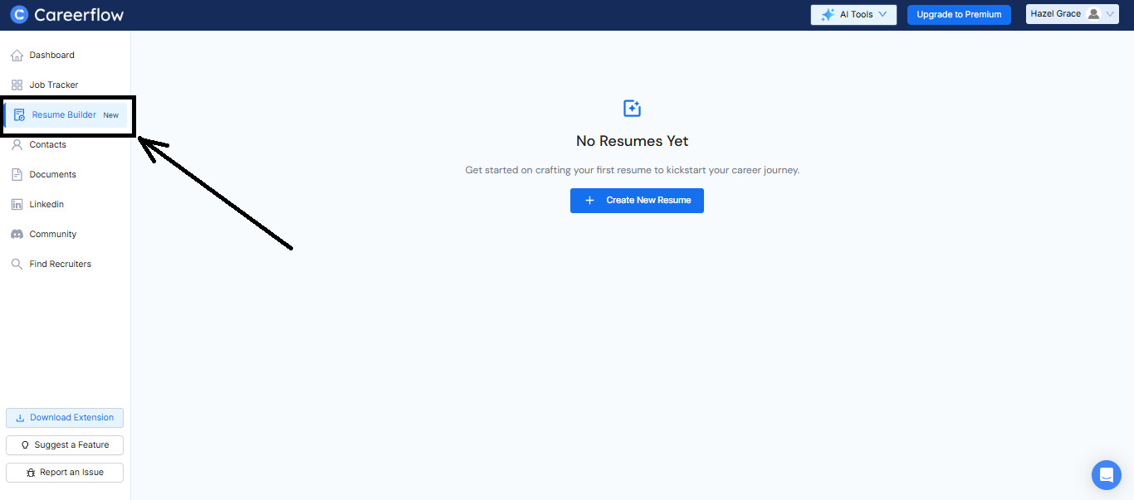The height and width of the screenshot is (500, 1134).
Task: Open the Contacts person icon
Action: coord(17,145)
